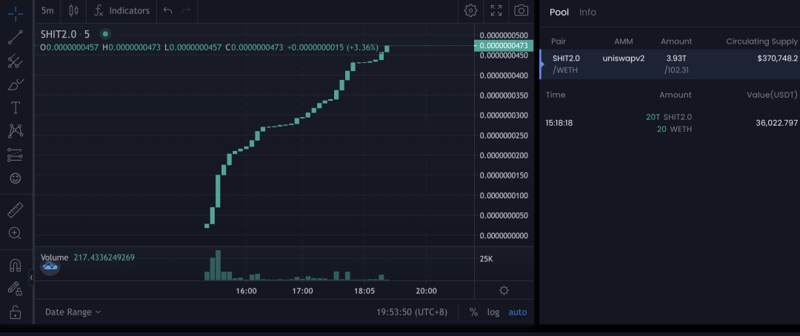Select the crosshair cursor tool
The height and width of the screenshot is (336, 800).
[x=15, y=13]
